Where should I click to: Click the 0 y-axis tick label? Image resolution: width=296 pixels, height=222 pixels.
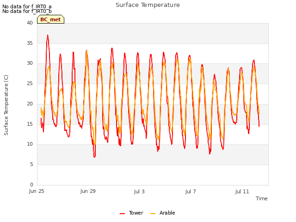[x=31, y=185]
